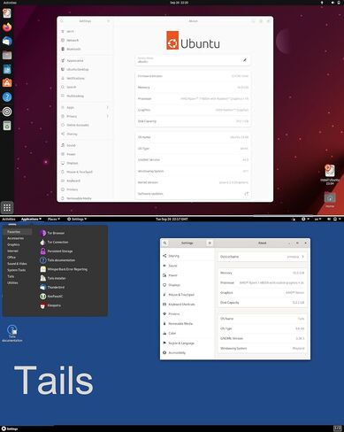Screen dimensions: 344x432
Task: Open the Settings app menu in the Tails top bar
Action: click(77, 219)
